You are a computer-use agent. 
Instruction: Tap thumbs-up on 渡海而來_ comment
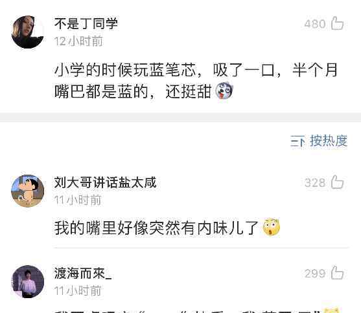[x=337, y=272]
